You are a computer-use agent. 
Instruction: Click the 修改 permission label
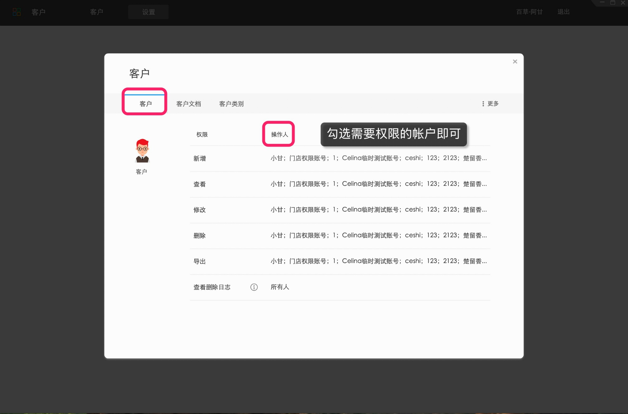(x=200, y=210)
